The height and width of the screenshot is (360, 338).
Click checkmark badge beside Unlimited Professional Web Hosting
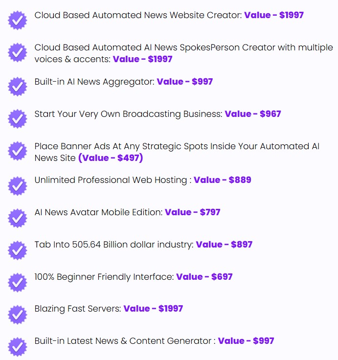point(18,185)
